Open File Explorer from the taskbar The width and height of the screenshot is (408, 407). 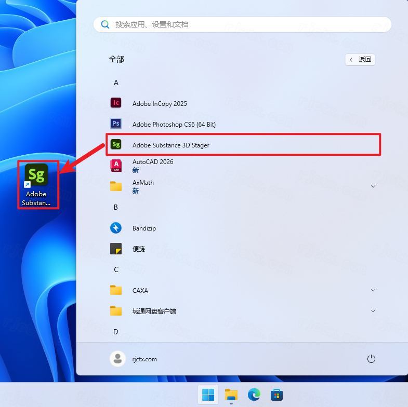click(x=231, y=395)
